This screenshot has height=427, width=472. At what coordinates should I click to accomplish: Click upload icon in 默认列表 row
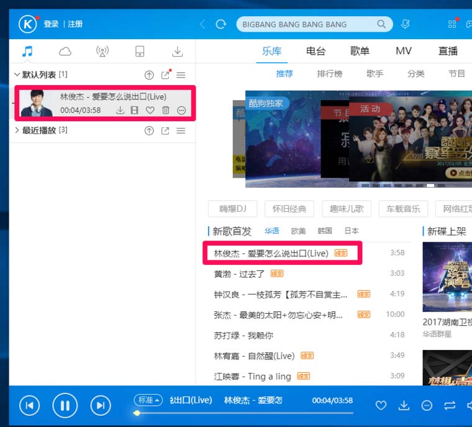(149, 75)
